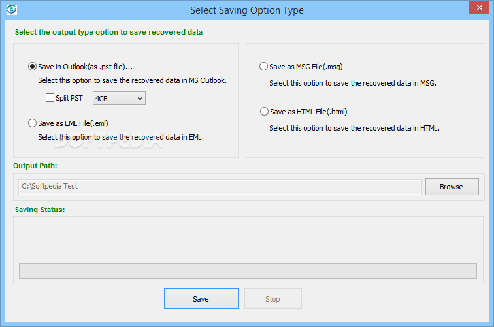Click the MS Outlook description text
Image resolution: width=494 pixels, height=327 pixels.
132,81
